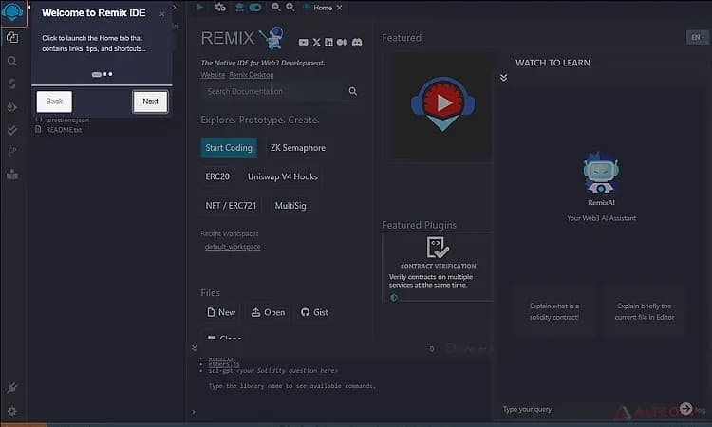
Task: Close the Home tab
Action: (339, 8)
